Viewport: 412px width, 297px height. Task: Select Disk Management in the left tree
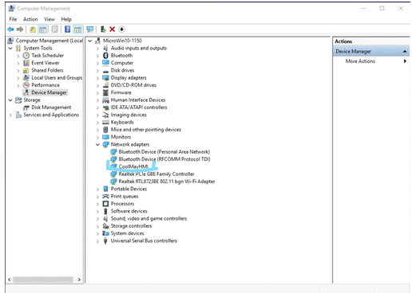[x=51, y=107]
